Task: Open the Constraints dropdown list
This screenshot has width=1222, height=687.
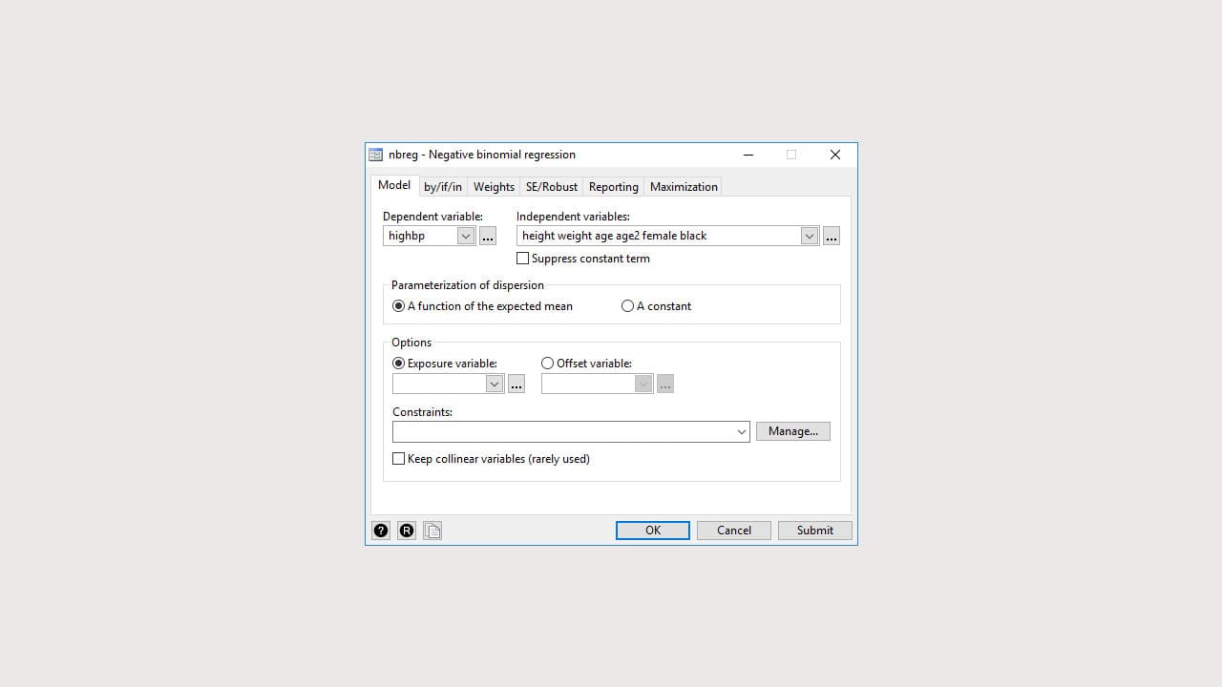Action: tap(743, 431)
